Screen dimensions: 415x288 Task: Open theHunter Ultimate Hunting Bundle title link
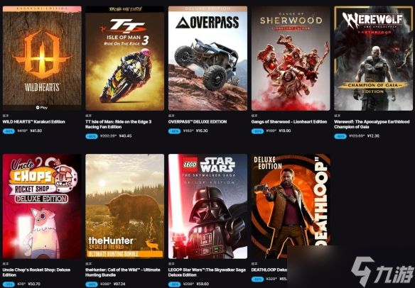(x=123, y=272)
